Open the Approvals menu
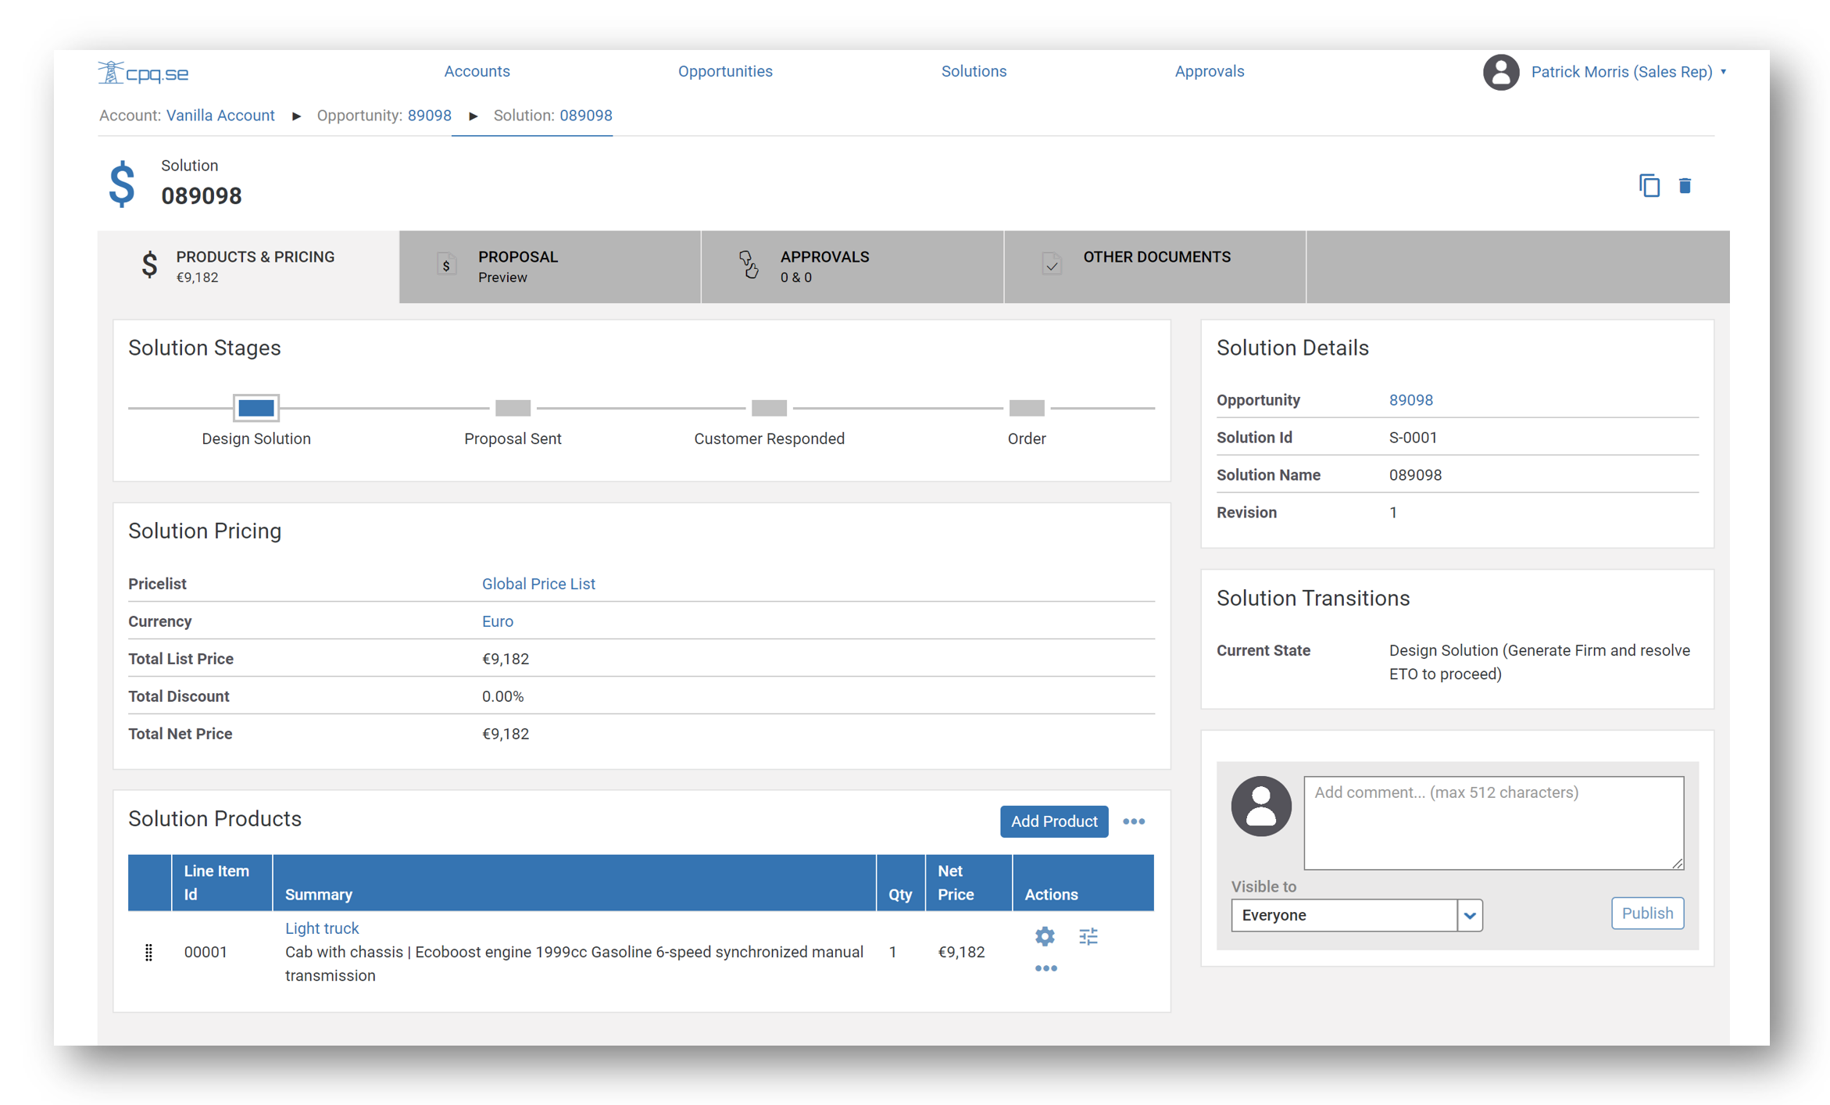The width and height of the screenshot is (1830, 1105). click(x=1210, y=71)
